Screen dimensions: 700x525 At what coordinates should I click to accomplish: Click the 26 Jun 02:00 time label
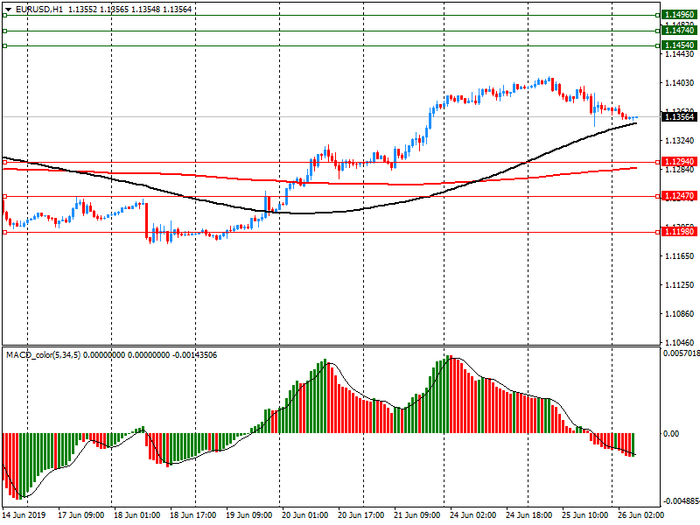[640, 514]
